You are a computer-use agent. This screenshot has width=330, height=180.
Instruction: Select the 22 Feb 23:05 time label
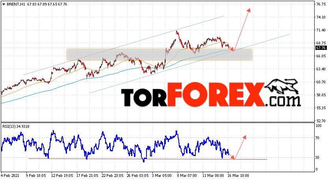coord(112,176)
